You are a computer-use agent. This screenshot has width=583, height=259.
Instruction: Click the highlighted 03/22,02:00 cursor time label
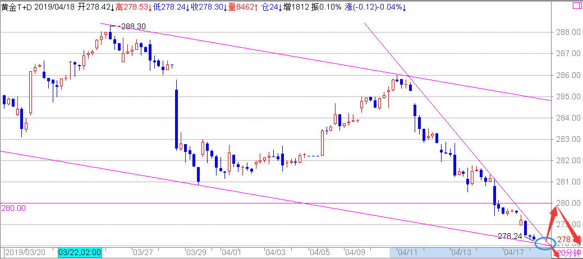click(80, 253)
